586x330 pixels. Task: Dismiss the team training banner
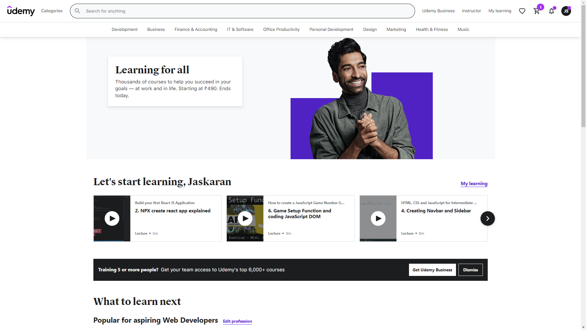click(x=470, y=270)
